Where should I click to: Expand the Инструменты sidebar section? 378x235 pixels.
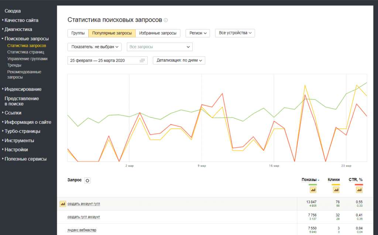(x=18, y=140)
